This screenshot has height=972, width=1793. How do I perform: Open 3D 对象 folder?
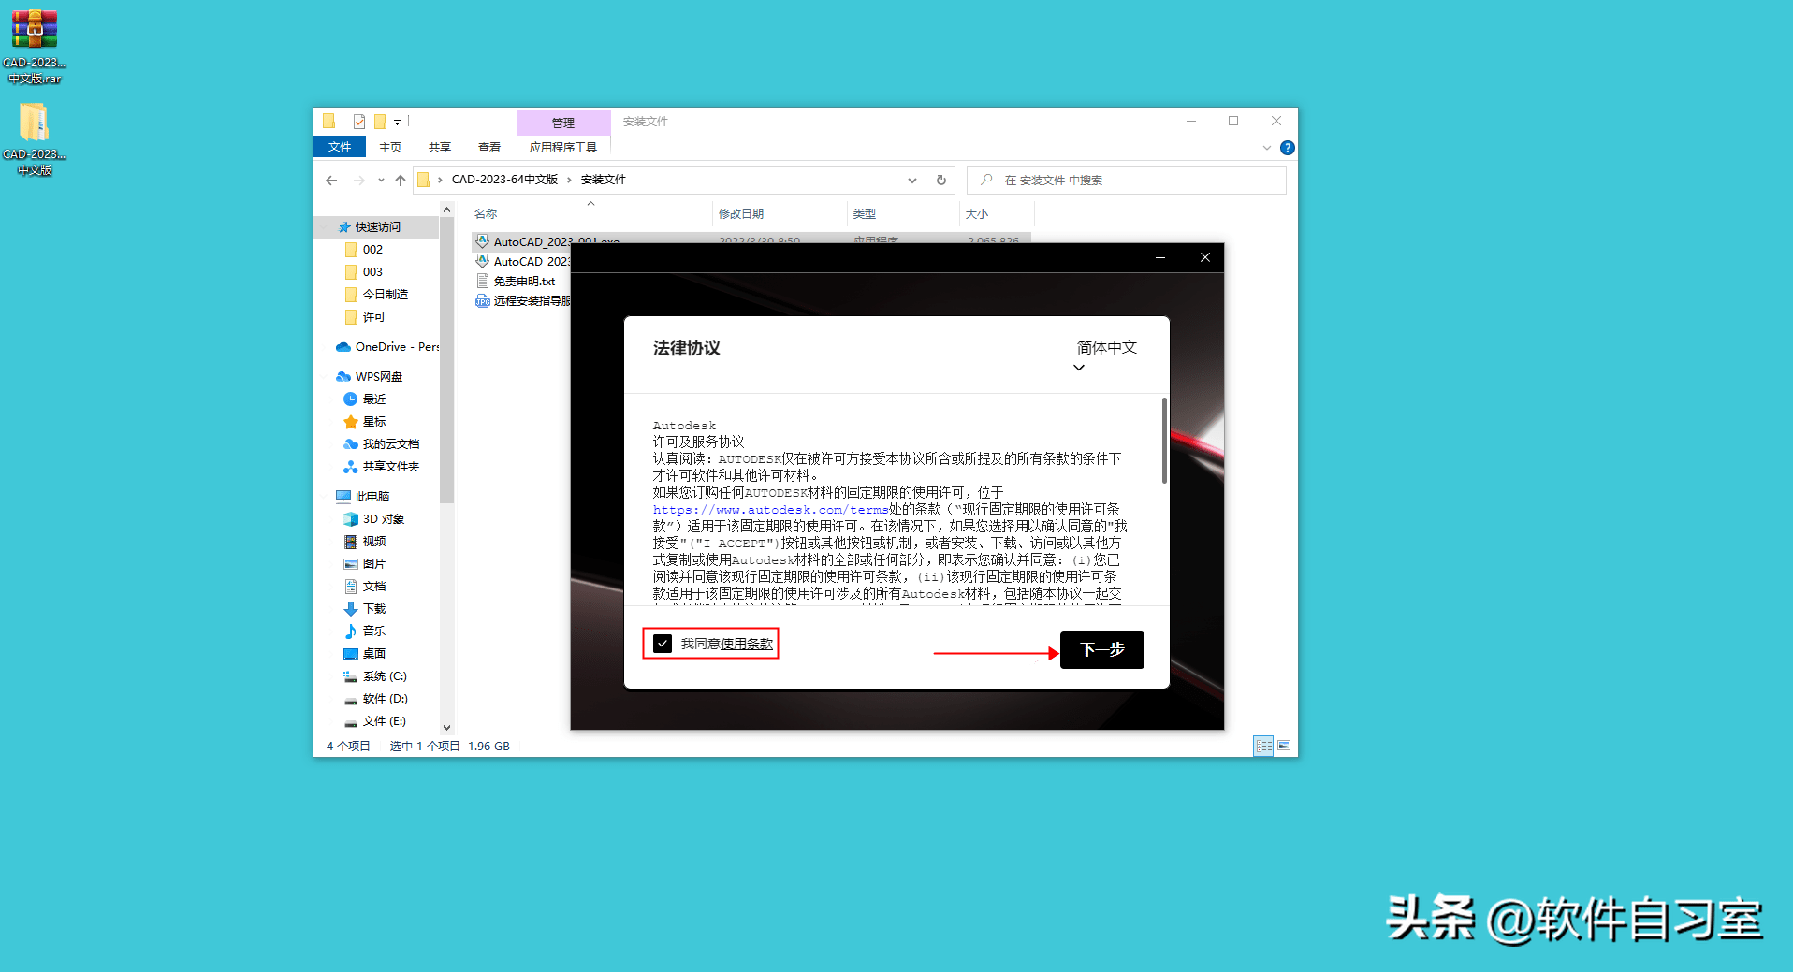tap(374, 519)
